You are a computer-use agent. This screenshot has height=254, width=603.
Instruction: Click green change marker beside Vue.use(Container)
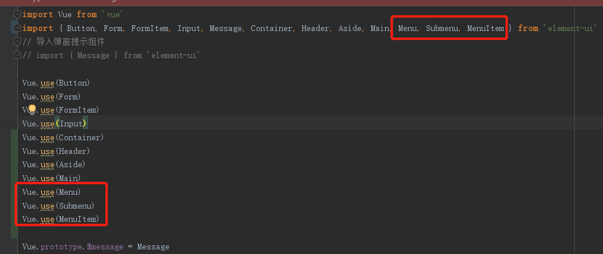click(x=13, y=138)
